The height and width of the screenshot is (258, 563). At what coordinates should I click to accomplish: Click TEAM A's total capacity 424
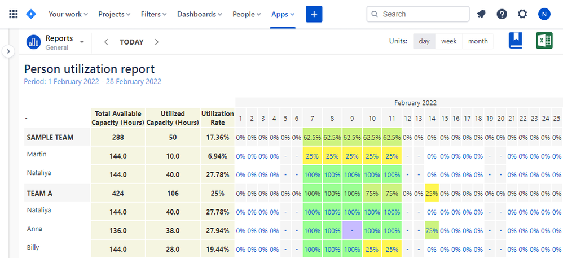(118, 193)
